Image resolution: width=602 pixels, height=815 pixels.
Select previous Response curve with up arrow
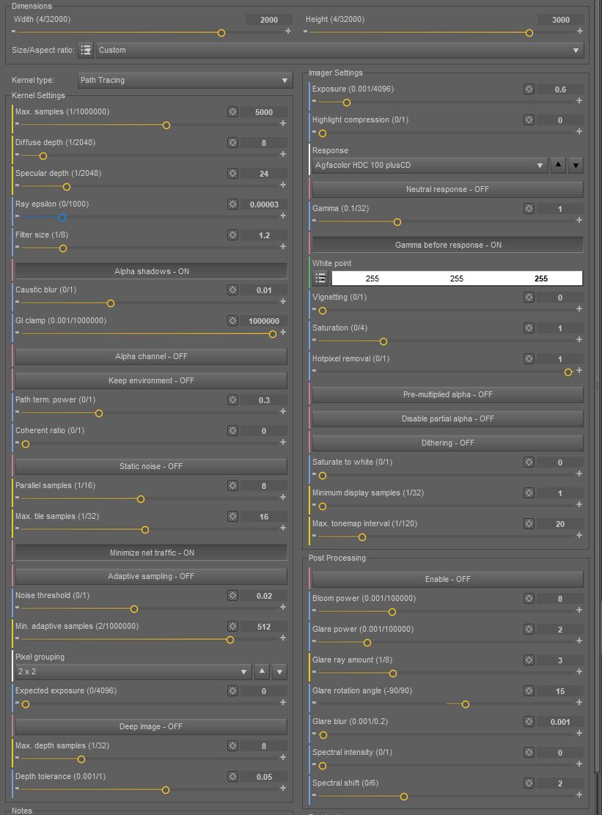click(559, 166)
